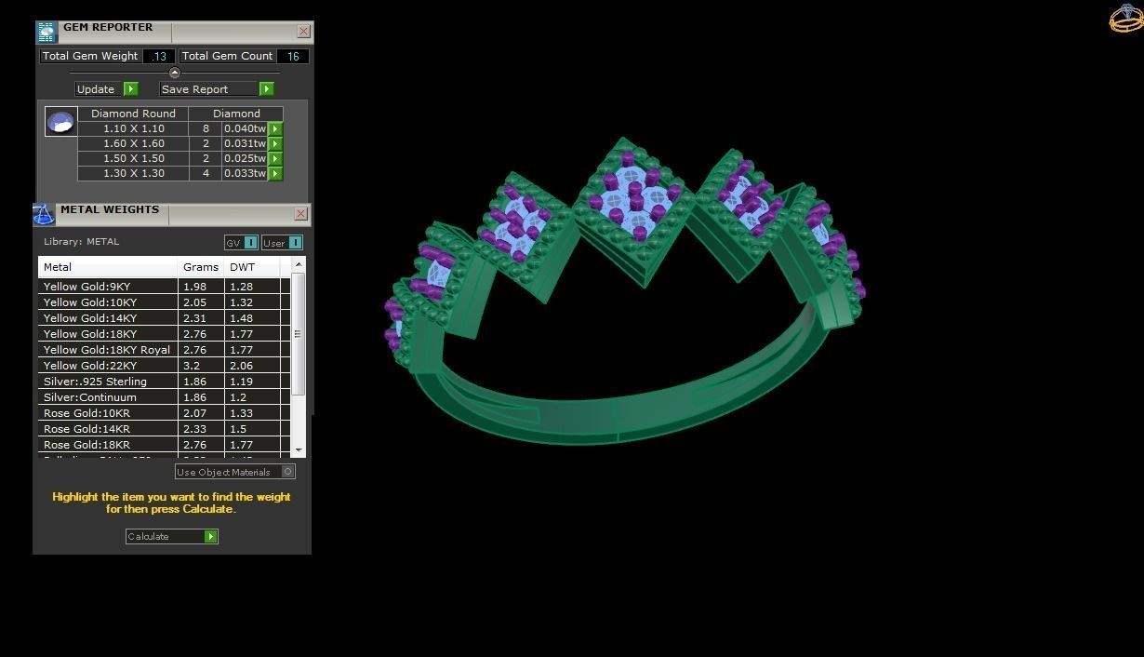Viewport: 1144px width, 657px height.
Task: Click the Library: METAL label
Action: (x=81, y=242)
